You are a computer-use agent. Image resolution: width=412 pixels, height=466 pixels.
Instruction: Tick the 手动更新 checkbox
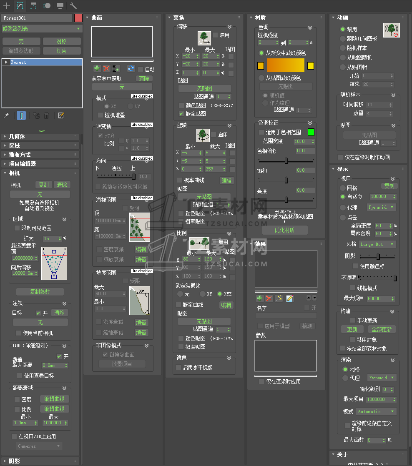point(353,320)
